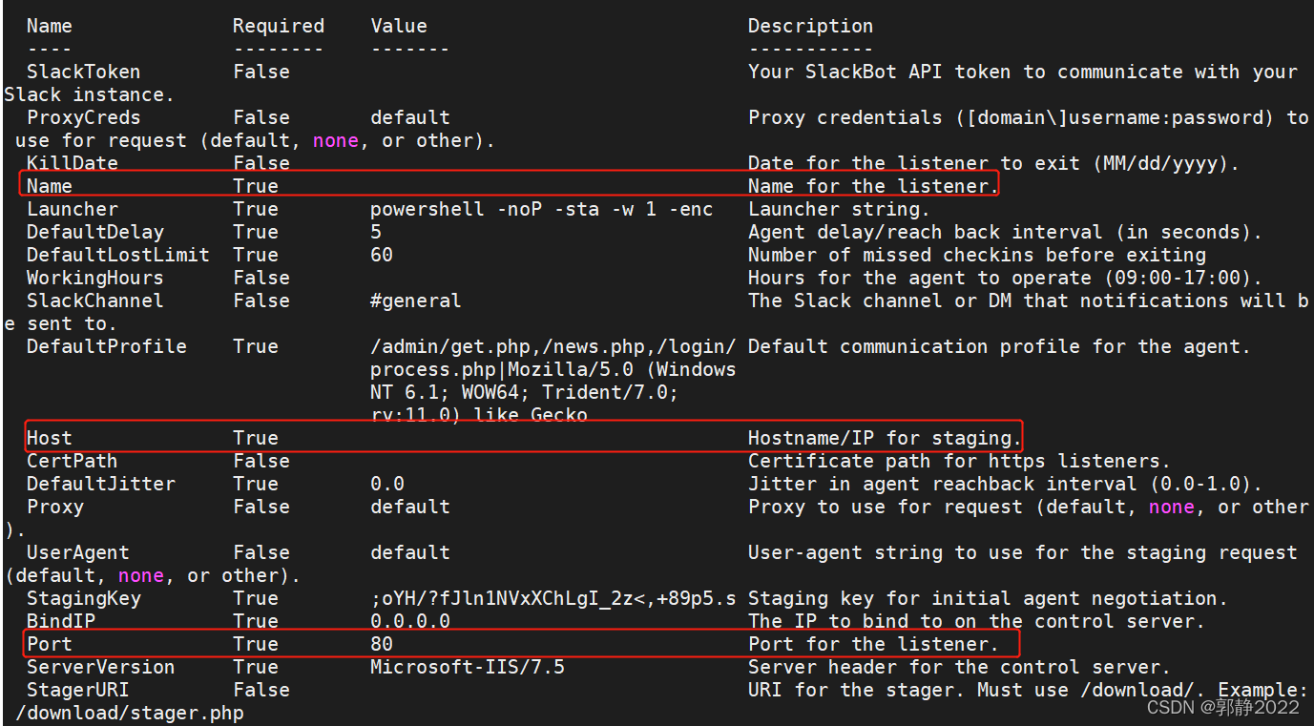Click the Proxy option name
This screenshot has height=726, width=1314.
coord(54,507)
